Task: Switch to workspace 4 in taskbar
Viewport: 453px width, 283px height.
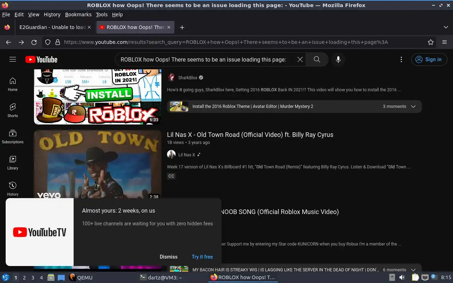Action: tap(41, 278)
